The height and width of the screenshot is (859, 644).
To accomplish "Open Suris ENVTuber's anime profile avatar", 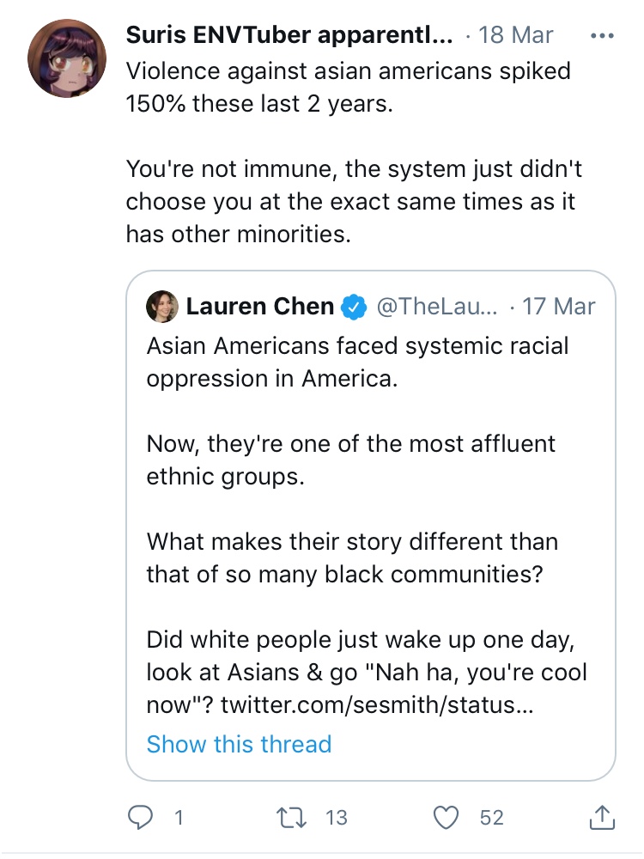I will [67, 58].
